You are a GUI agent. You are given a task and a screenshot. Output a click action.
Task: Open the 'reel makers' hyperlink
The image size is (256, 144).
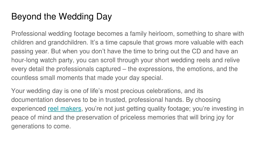tap(64, 108)
